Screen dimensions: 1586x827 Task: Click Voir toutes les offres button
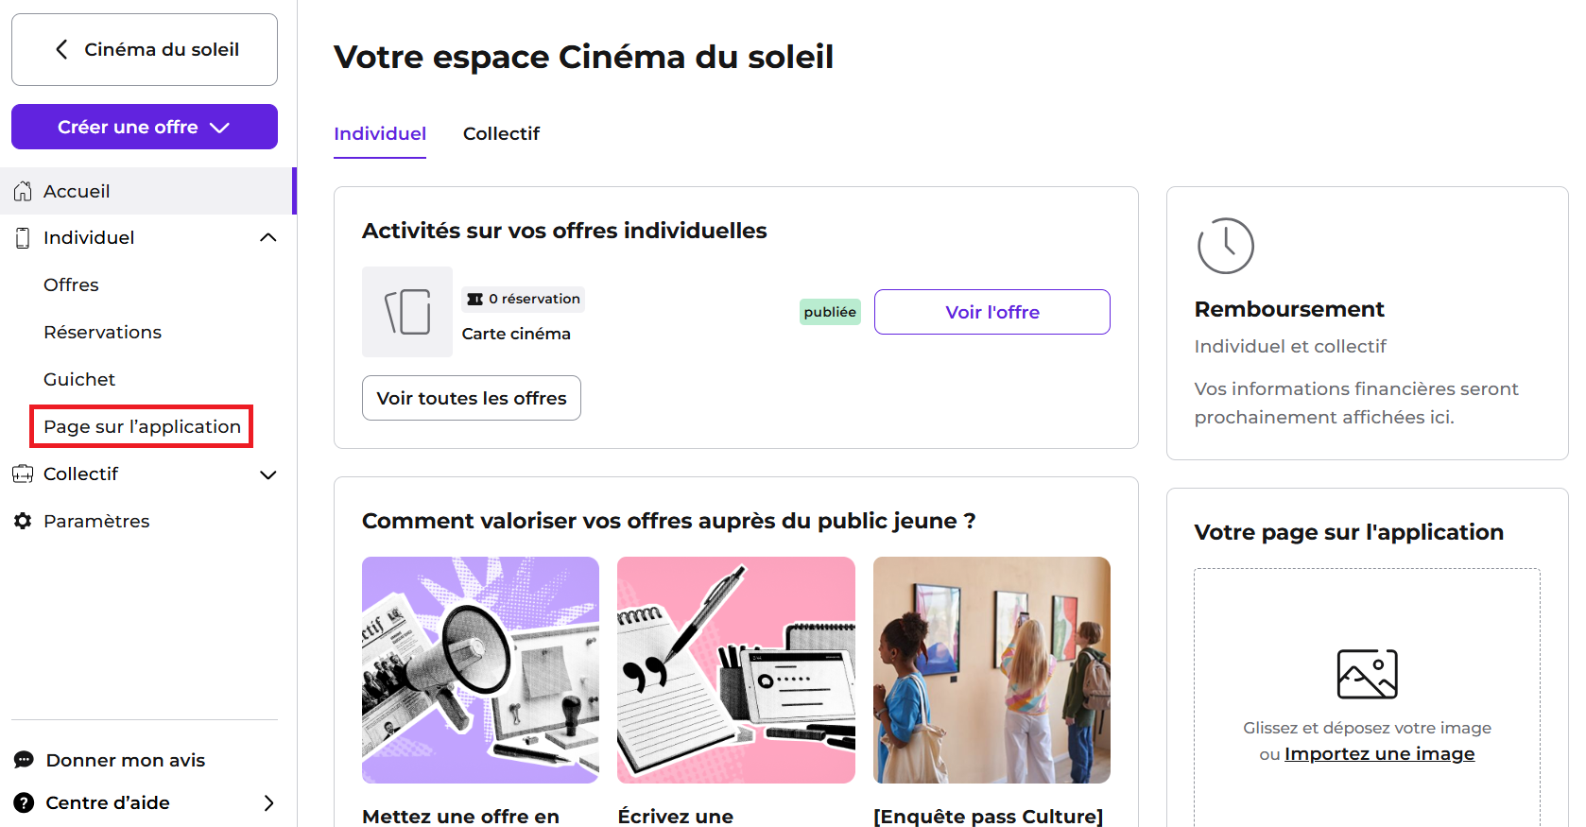tap(472, 398)
